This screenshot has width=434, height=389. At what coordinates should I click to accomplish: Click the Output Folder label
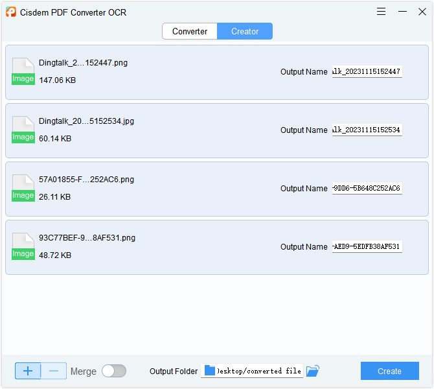click(x=174, y=371)
